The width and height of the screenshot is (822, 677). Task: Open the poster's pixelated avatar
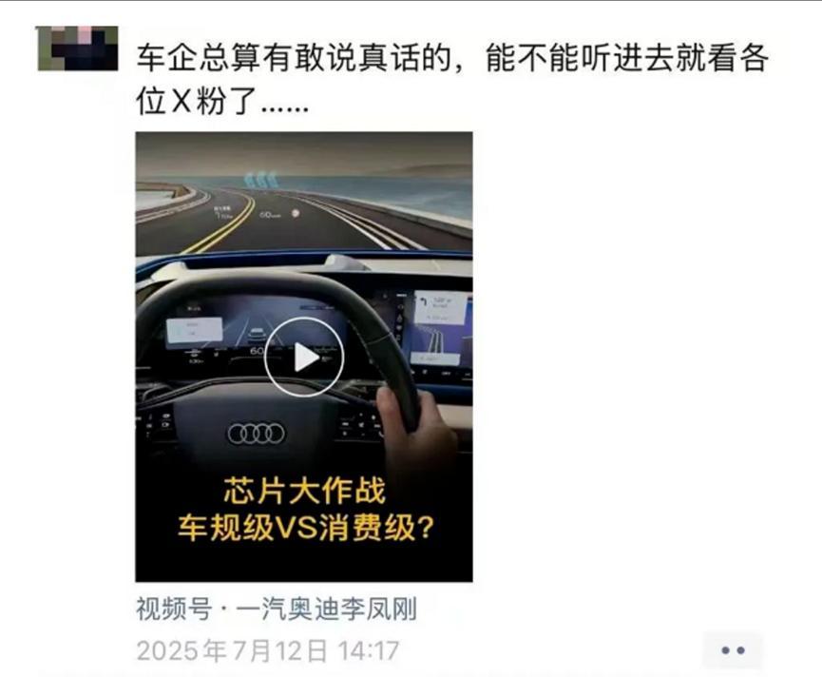coord(78,48)
